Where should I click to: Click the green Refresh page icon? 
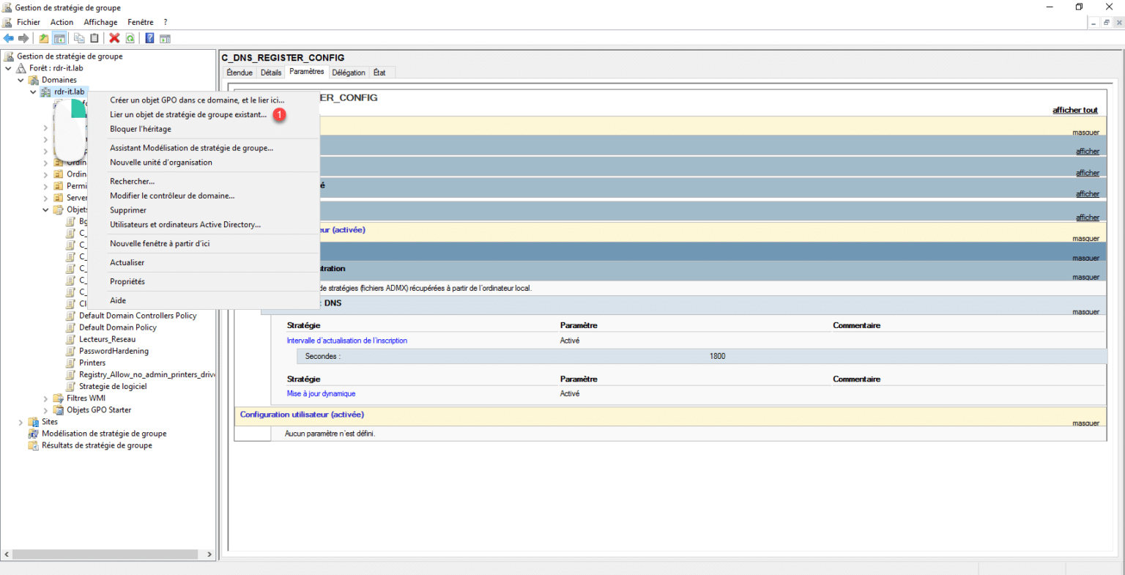(x=130, y=38)
